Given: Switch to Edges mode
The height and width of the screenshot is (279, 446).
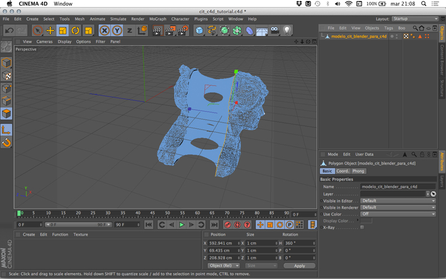Looking at the screenshot, I should pyautogui.click(x=6, y=101).
